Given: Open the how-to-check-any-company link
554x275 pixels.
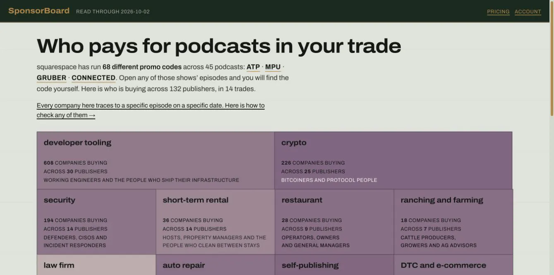Looking at the screenshot, I should 151,110.
